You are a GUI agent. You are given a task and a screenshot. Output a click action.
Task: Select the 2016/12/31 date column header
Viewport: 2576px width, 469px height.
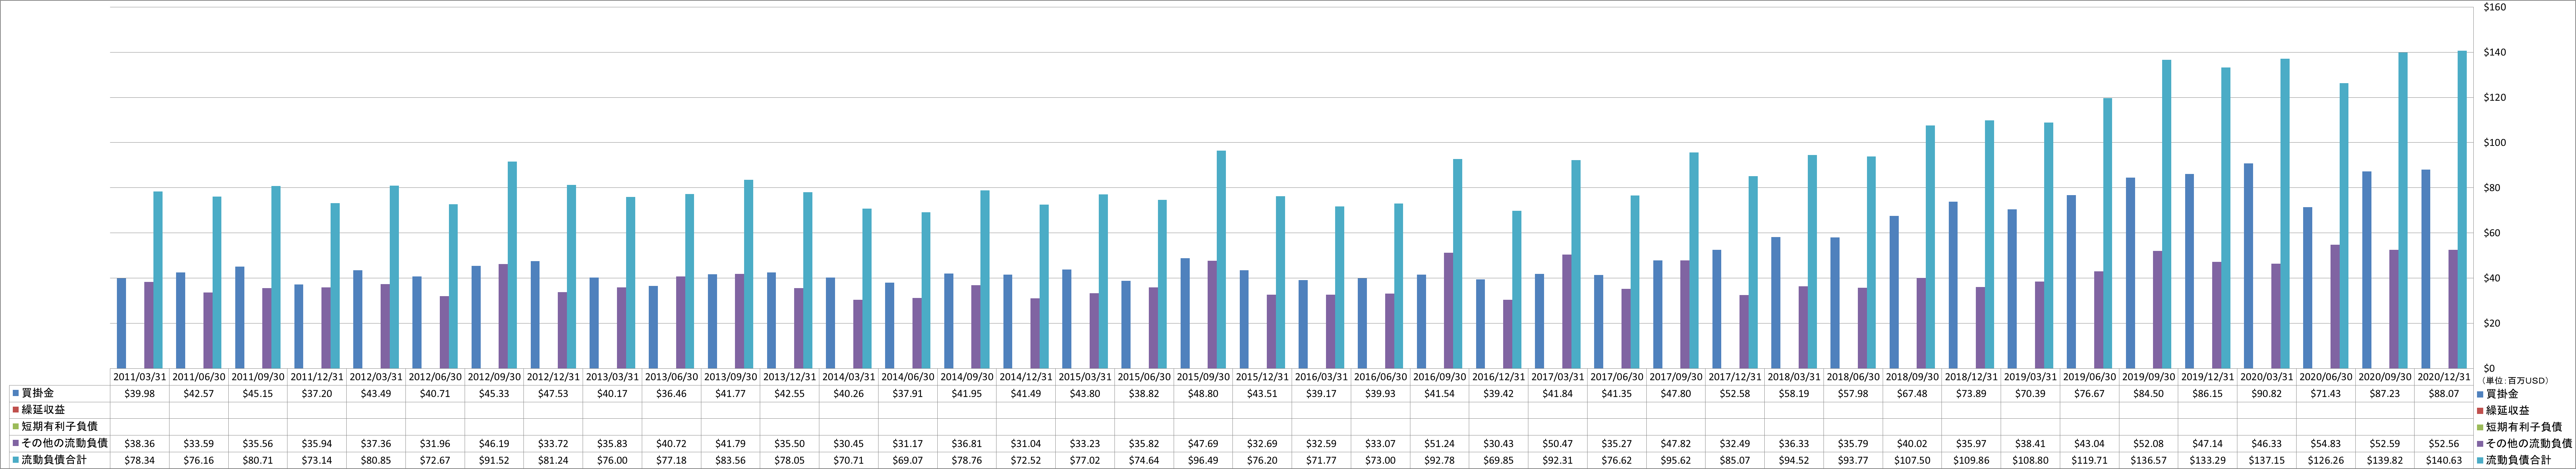click(x=1499, y=377)
